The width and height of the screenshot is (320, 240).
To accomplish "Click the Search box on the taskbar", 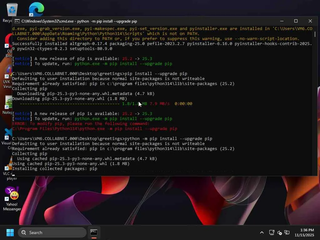I will click(x=52, y=232).
